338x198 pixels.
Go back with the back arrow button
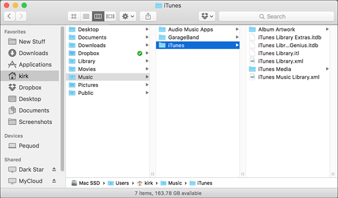click(x=9, y=16)
